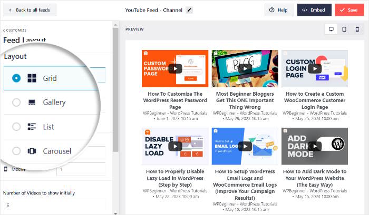
Task: Click the List layout icon
Action: (x=32, y=127)
